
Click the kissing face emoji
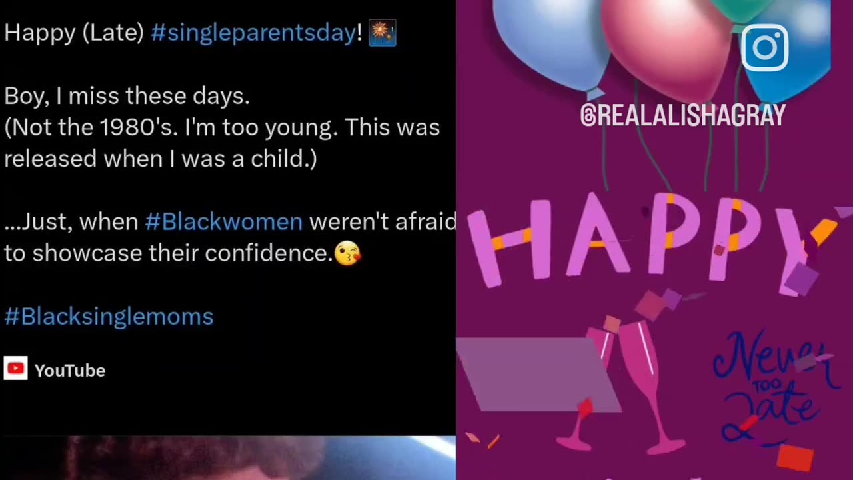click(x=347, y=253)
